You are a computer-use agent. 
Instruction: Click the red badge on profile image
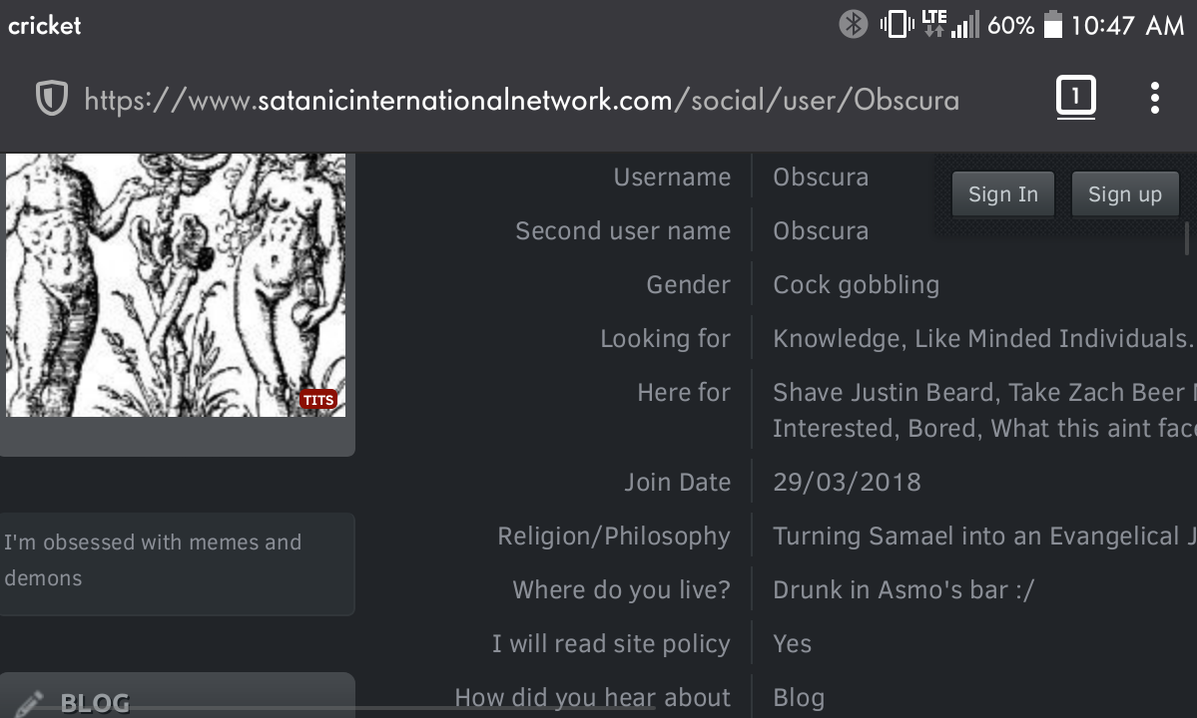(x=318, y=400)
